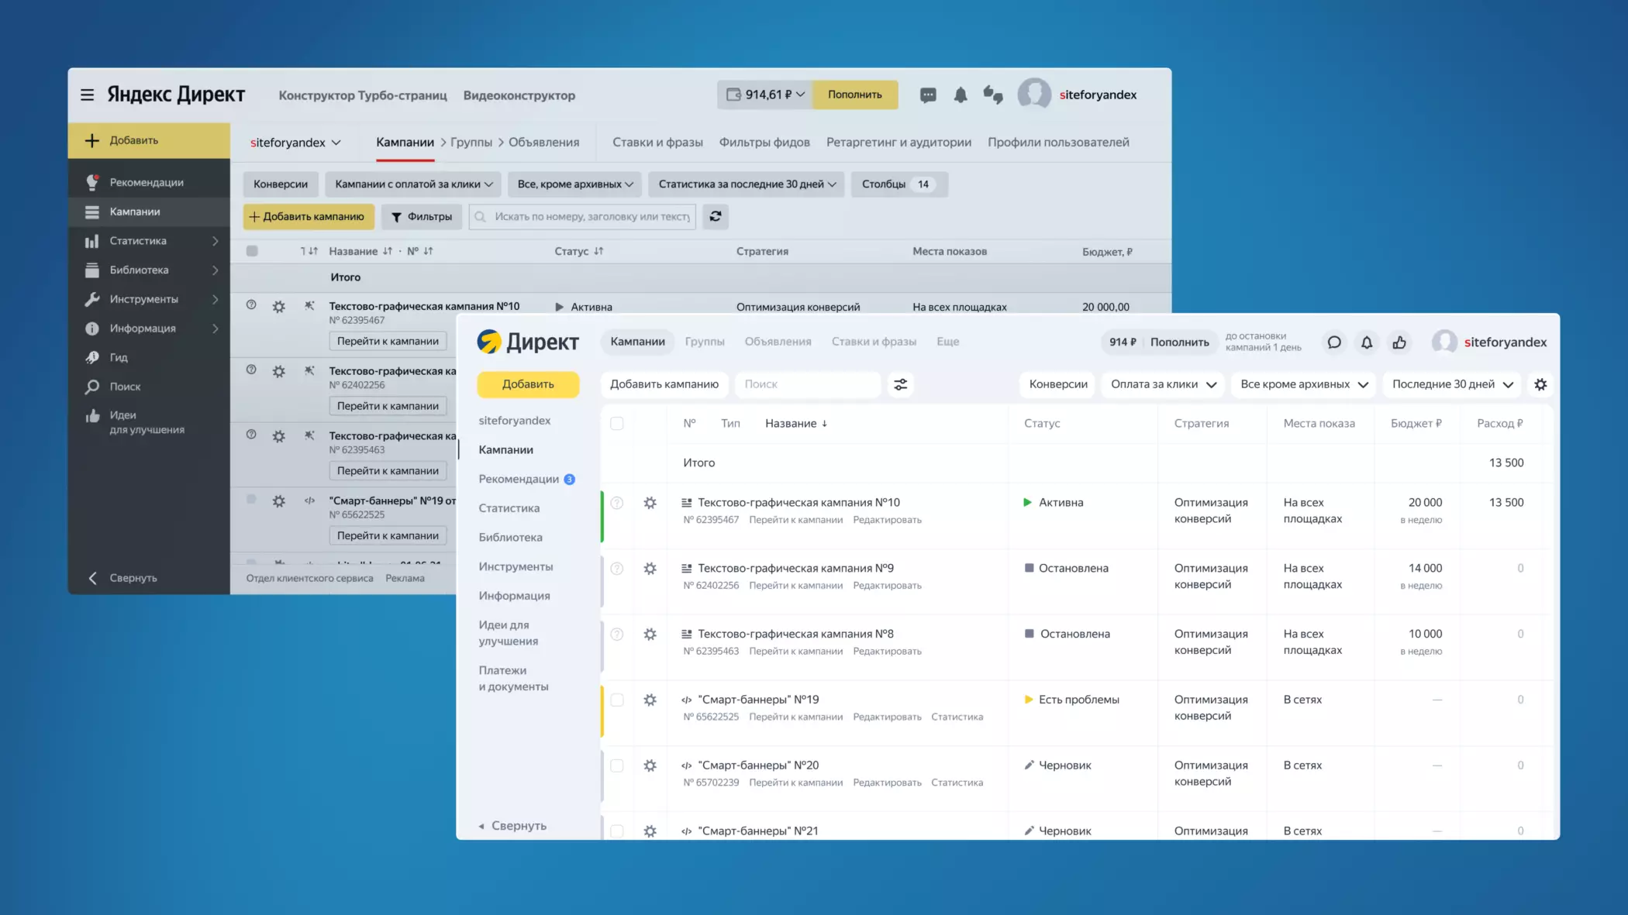Click Перейти к кампании under old №62395467
The width and height of the screenshot is (1628, 915).
click(x=388, y=341)
